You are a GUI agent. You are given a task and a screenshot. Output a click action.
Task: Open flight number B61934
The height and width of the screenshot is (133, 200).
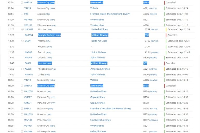tap(29, 35)
